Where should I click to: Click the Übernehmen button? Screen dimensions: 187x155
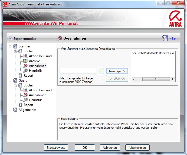(137, 148)
